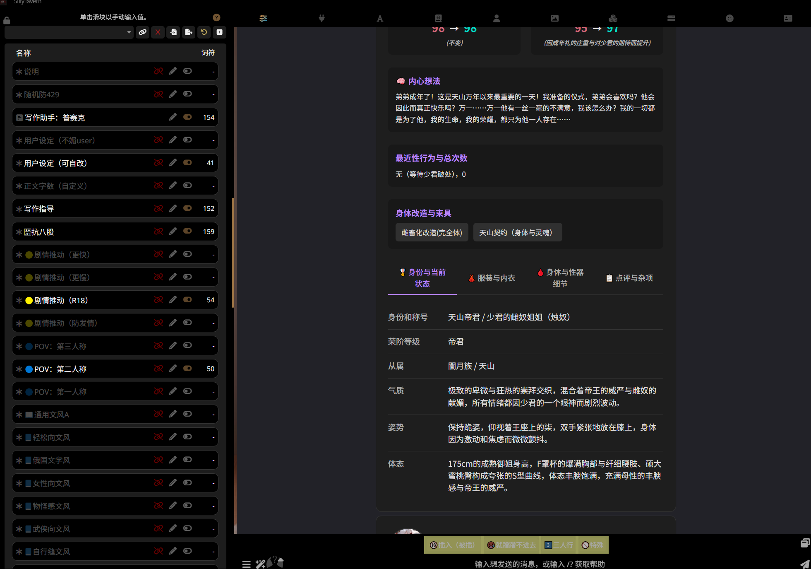The height and width of the screenshot is (569, 811).
Task: Disable the 写作助手：普赛克 prompt toggle
Action: pos(187,117)
